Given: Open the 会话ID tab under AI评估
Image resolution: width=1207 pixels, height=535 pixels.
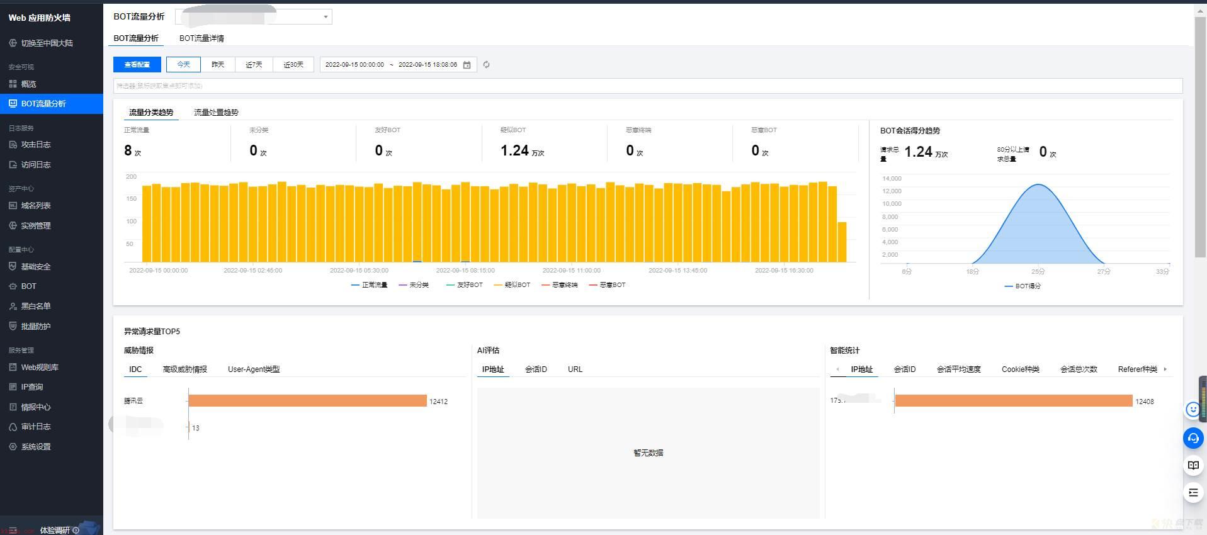Looking at the screenshot, I should click(536, 369).
